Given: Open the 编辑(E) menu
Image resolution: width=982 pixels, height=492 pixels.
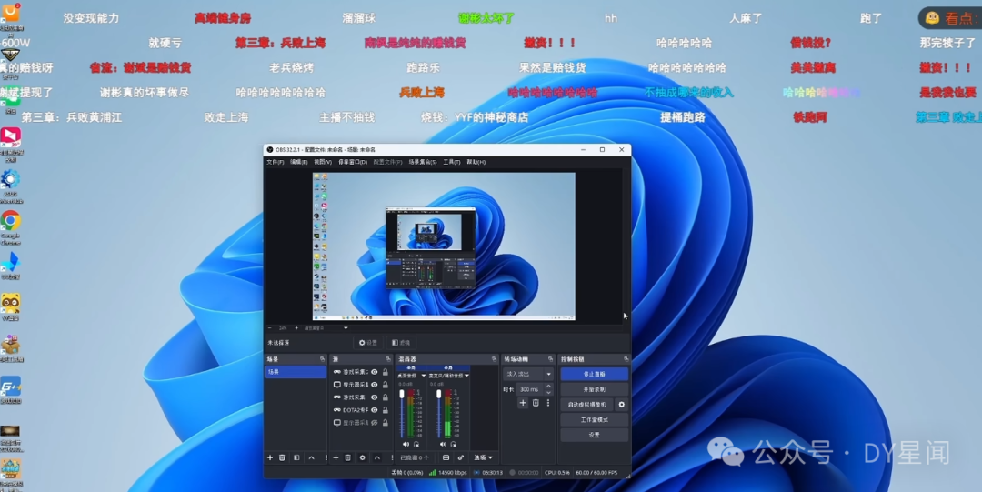Looking at the screenshot, I should click(299, 162).
